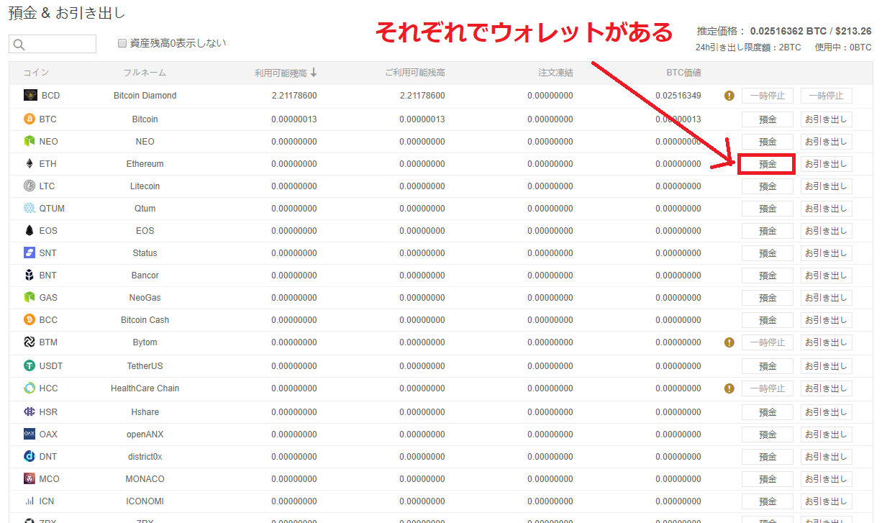This screenshot has height=523, width=882.
Task: Click the QTUM coin icon
Action: coord(29,209)
